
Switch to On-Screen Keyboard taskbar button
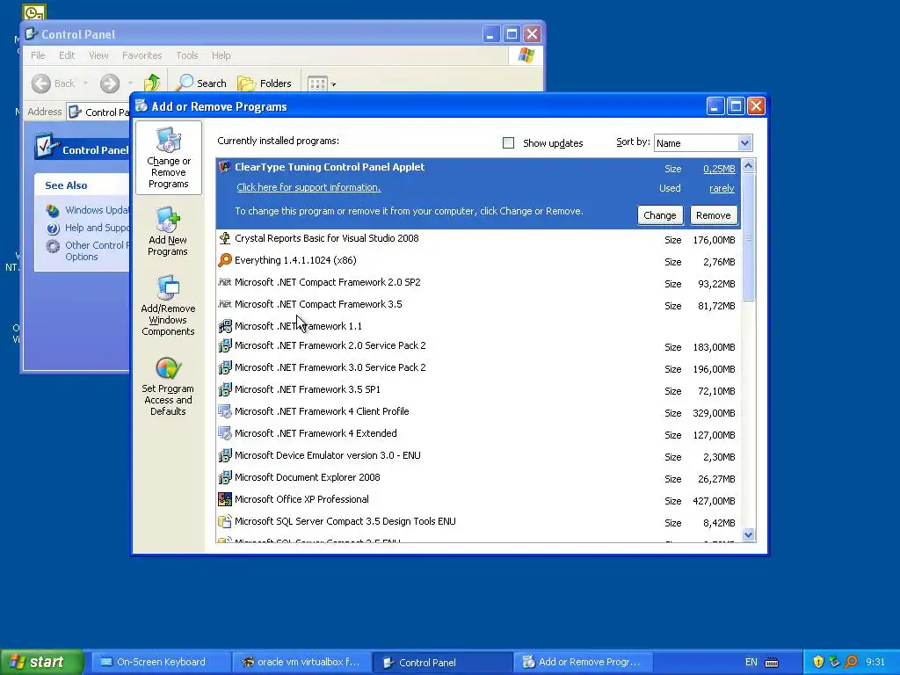click(x=162, y=662)
